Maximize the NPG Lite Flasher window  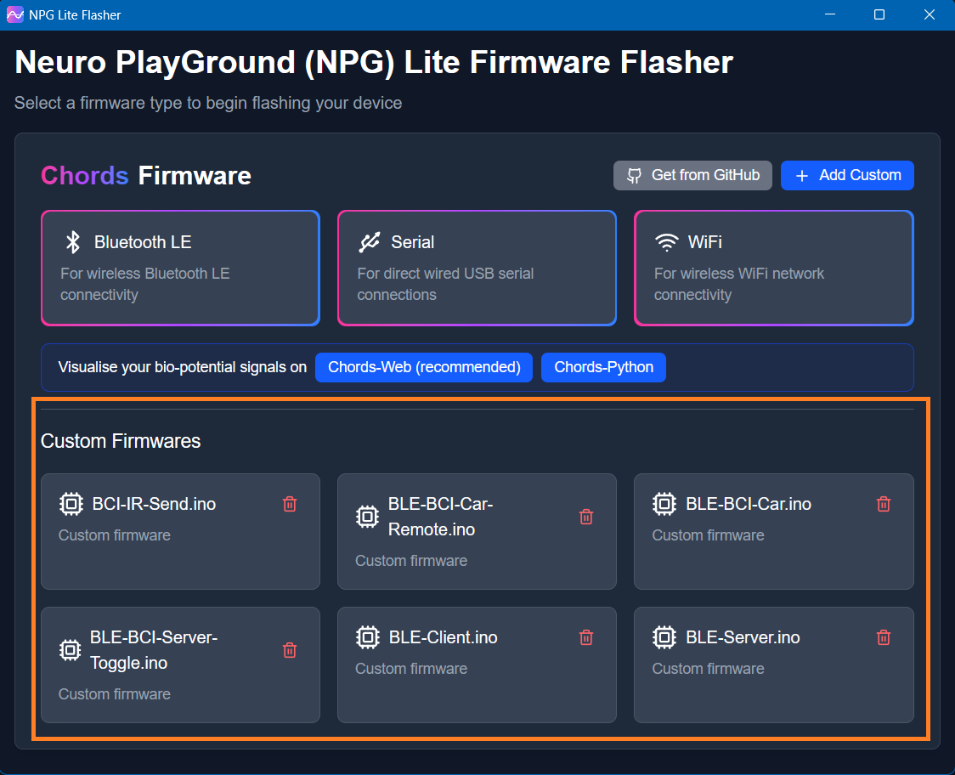(879, 14)
